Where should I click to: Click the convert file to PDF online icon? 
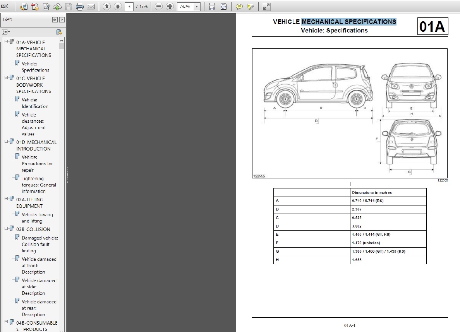(x=24, y=7)
